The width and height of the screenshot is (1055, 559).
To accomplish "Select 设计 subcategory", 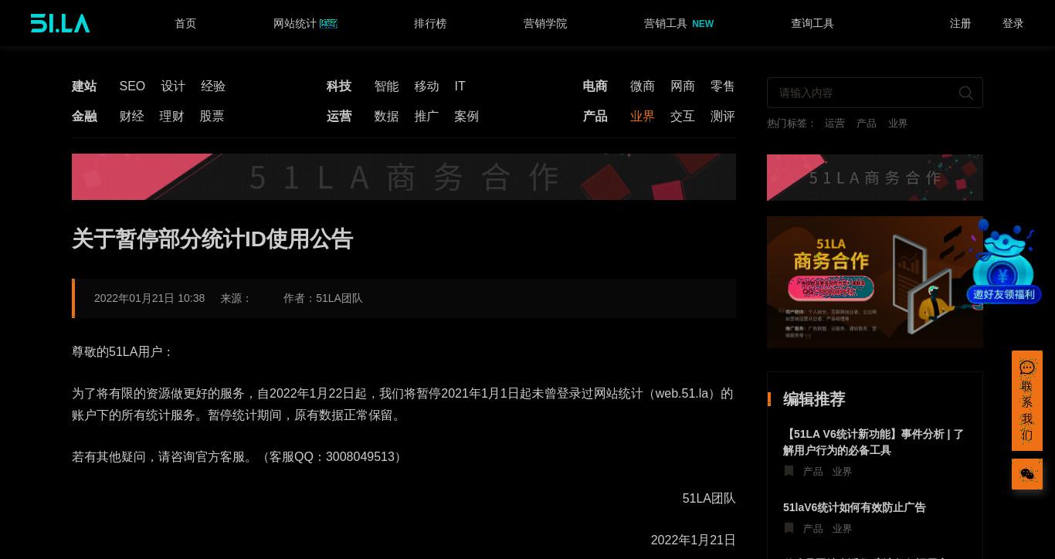I will point(173,86).
